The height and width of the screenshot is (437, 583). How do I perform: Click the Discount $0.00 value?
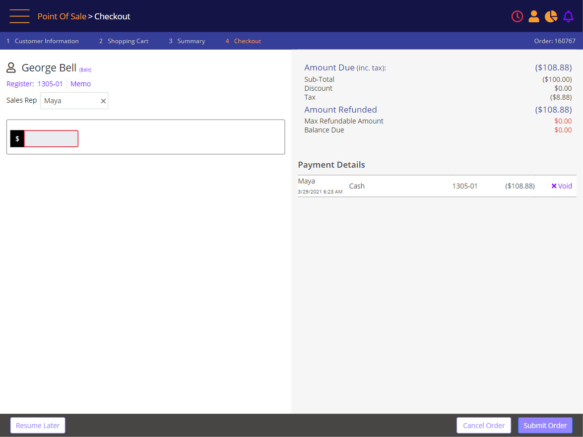click(563, 88)
